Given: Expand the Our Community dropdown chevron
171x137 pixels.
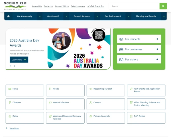Looking at the screenshot, I should click(40, 16).
